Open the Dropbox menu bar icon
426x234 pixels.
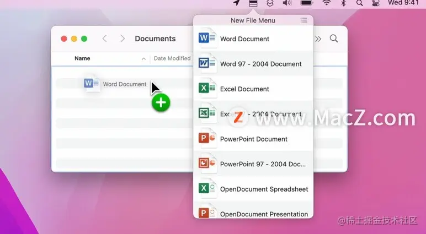point(270,3)
